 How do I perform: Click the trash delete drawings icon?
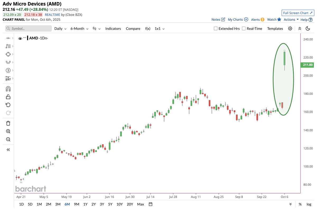[8, 123]
